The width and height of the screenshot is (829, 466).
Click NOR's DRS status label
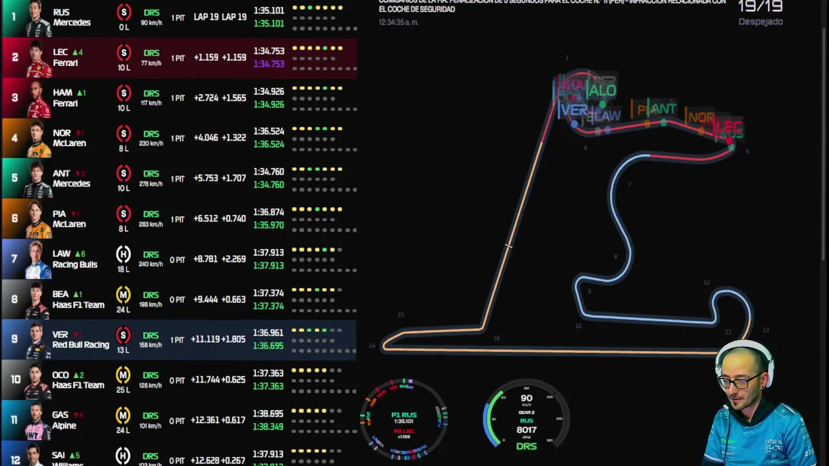(x=151, y=133)
